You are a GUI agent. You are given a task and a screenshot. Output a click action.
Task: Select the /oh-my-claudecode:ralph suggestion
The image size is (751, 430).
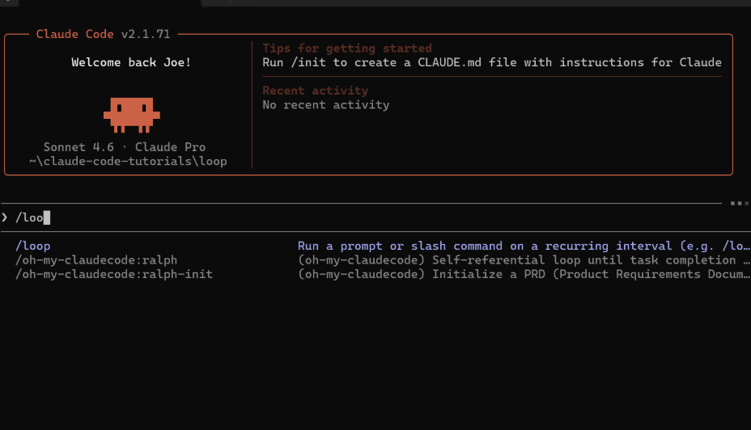(x=96, y=260)
